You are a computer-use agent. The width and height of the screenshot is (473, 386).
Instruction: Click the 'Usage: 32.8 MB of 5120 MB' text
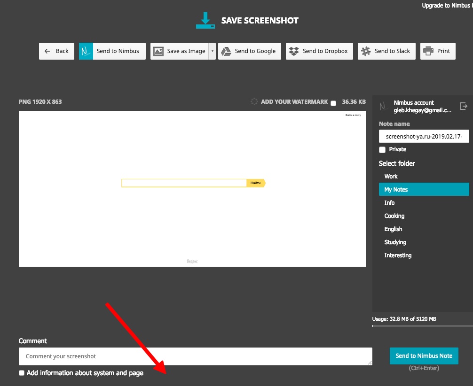pyautogui.click(x=404, y=319)
